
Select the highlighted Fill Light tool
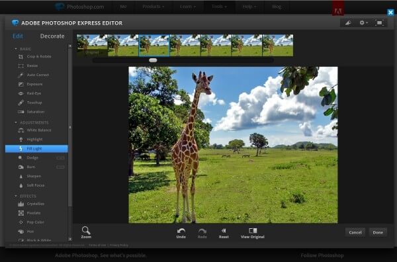(36, 149)
